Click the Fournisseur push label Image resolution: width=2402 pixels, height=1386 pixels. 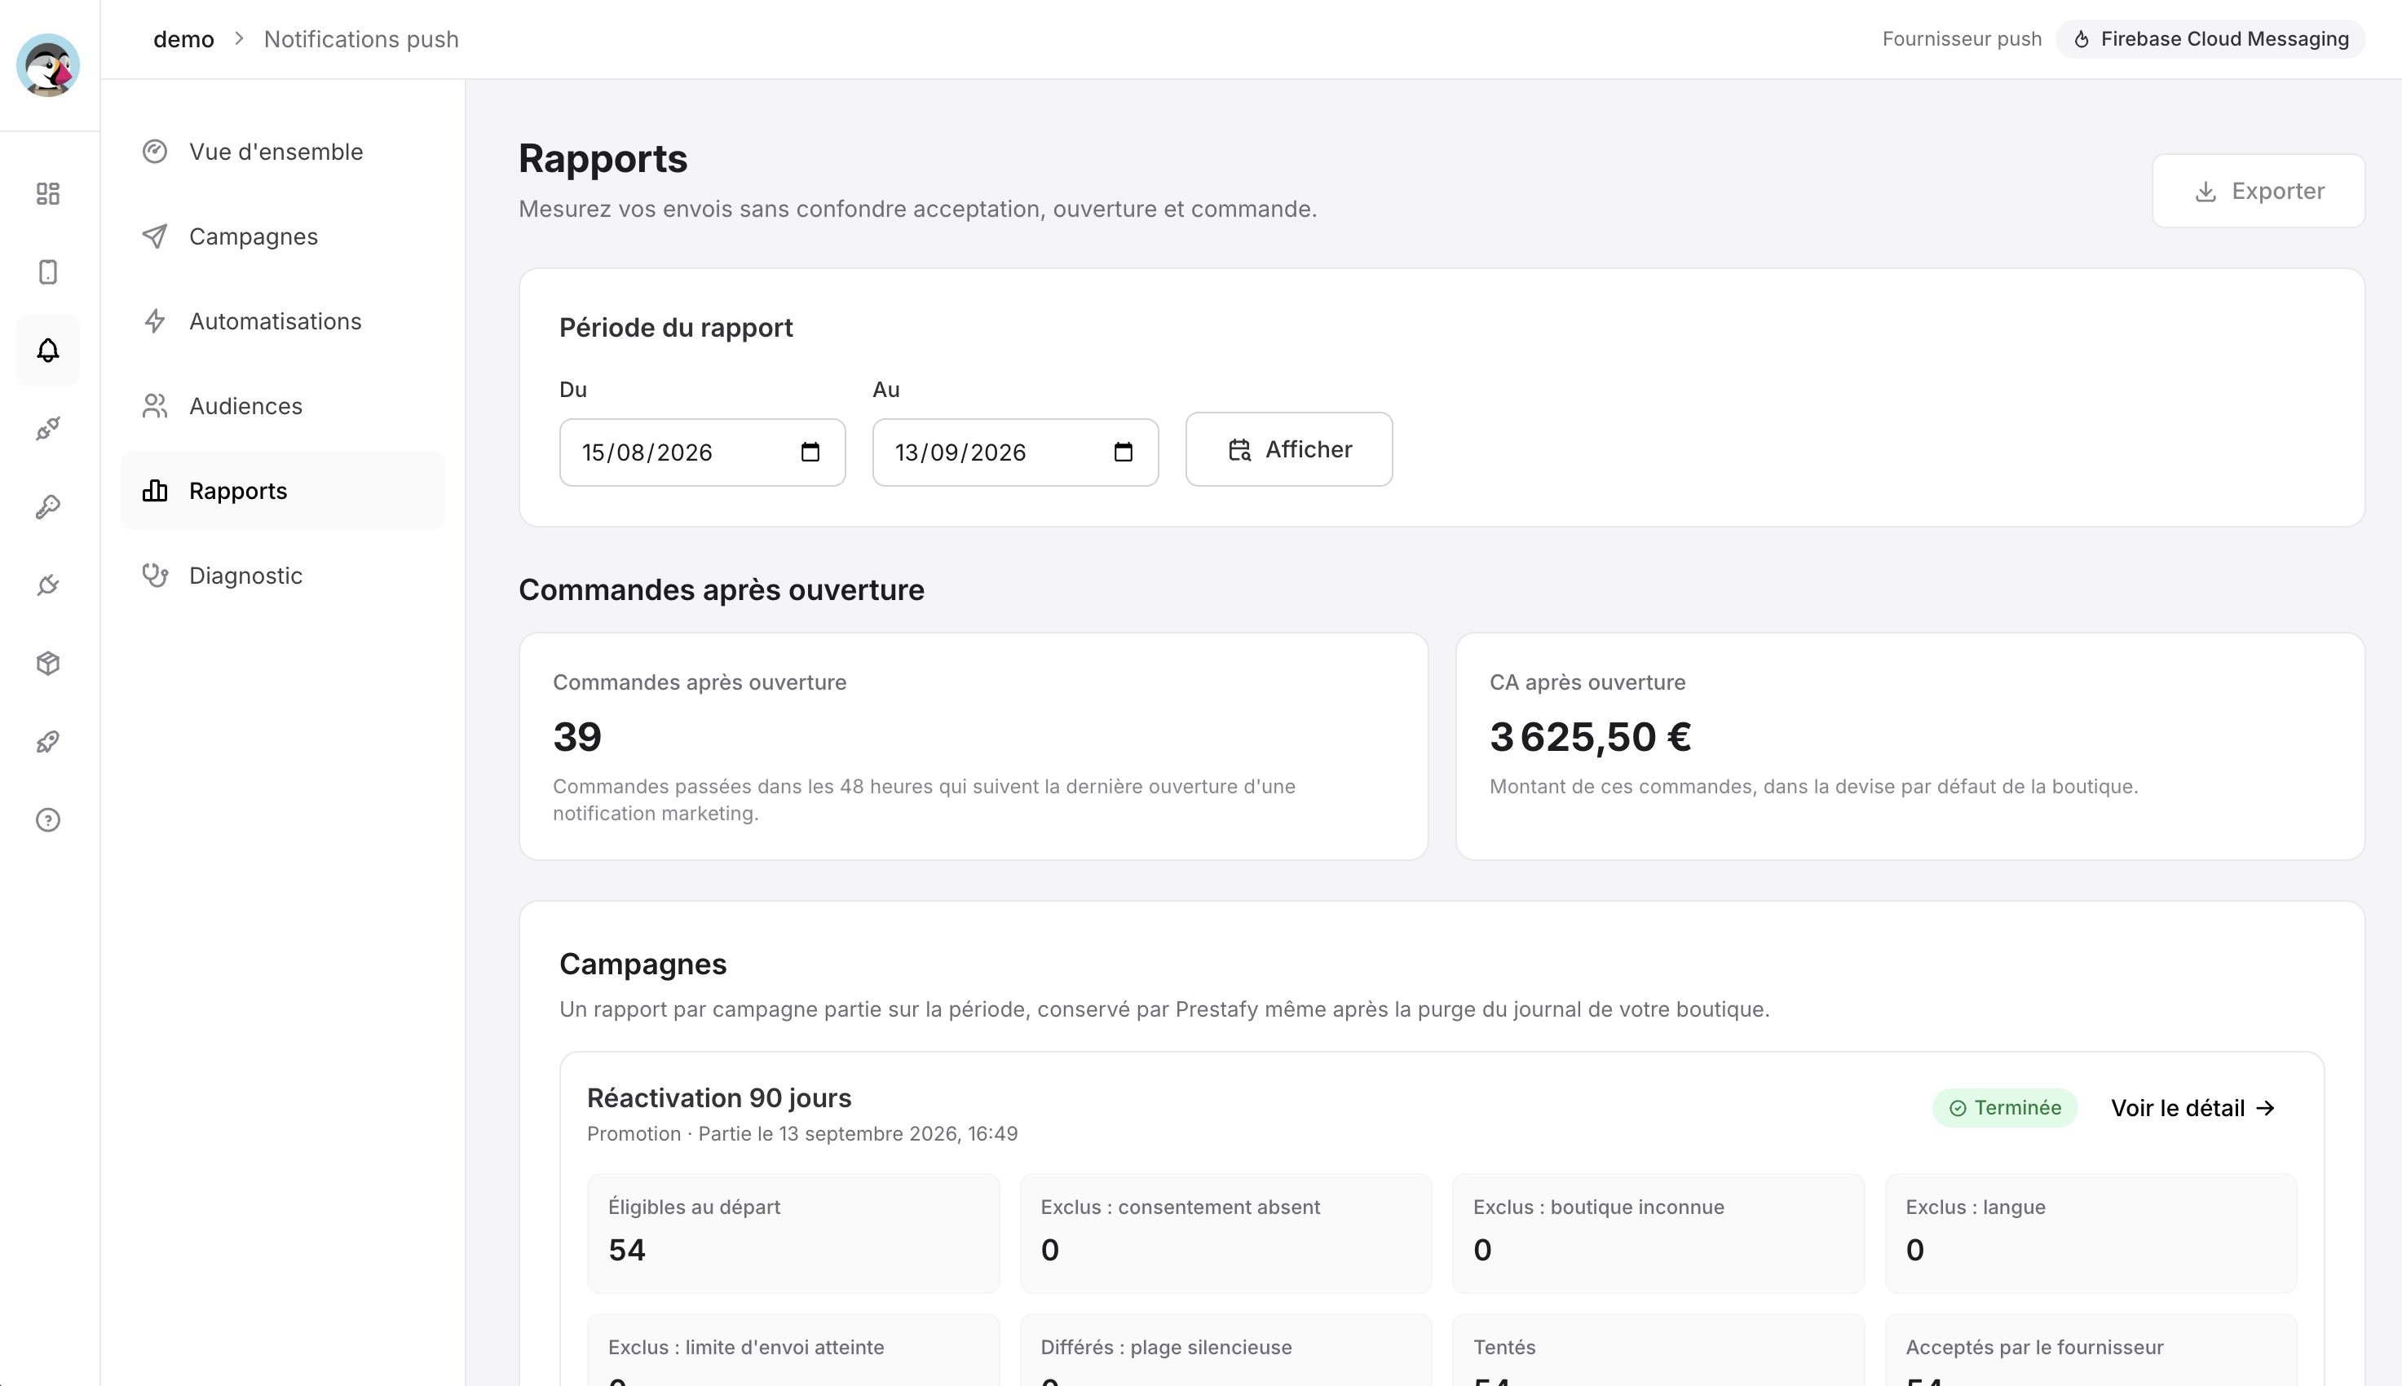(x=1962, y=39)
